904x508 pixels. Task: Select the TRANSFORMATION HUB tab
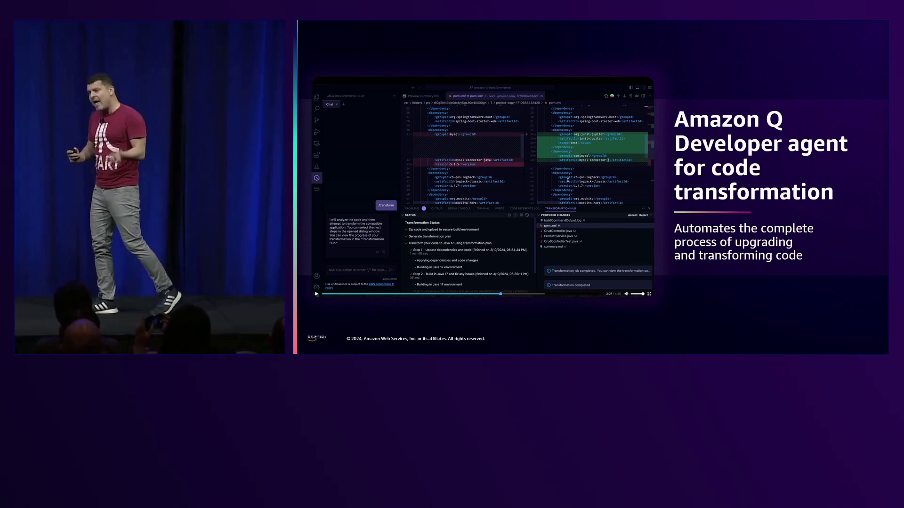point(560,208)
